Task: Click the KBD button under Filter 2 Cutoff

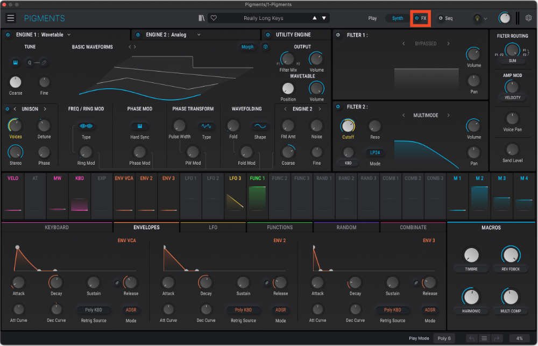Action: [348, 163]
